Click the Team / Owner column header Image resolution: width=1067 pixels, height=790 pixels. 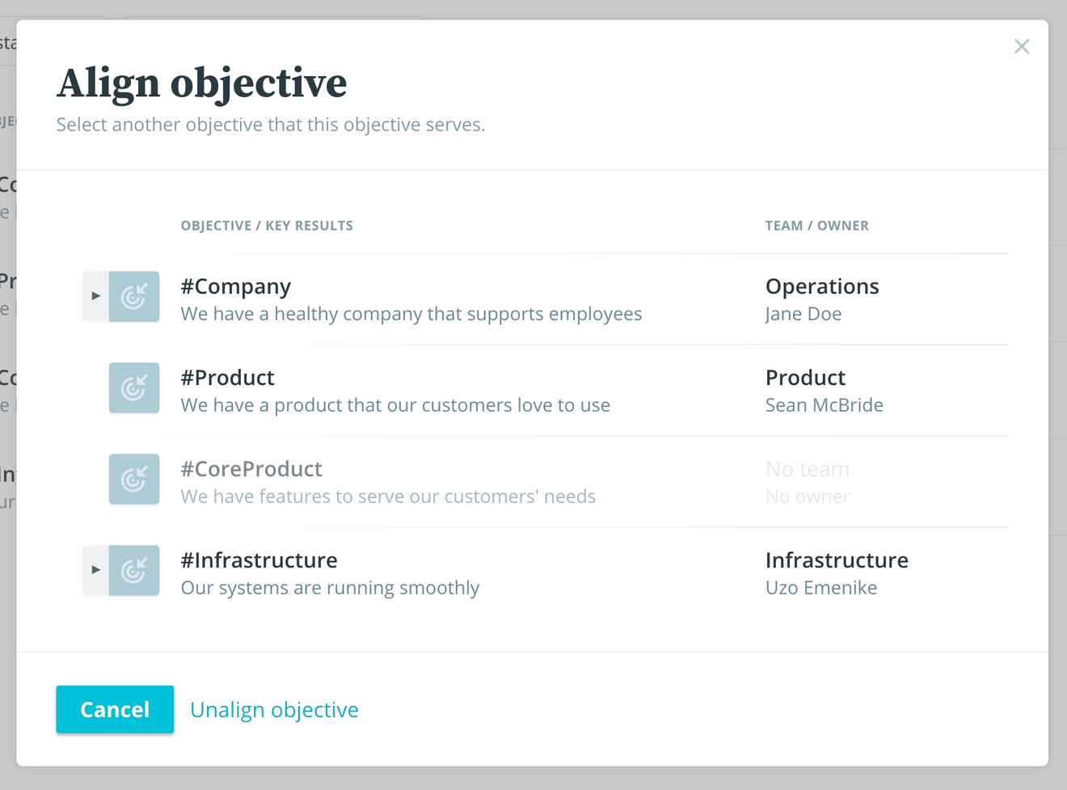(816, 226)
